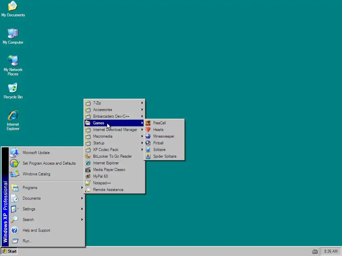The height and width of the screenshot is (256, 342).
Task: Click the Hearts red heart icon
Action: tap(148, 130)
